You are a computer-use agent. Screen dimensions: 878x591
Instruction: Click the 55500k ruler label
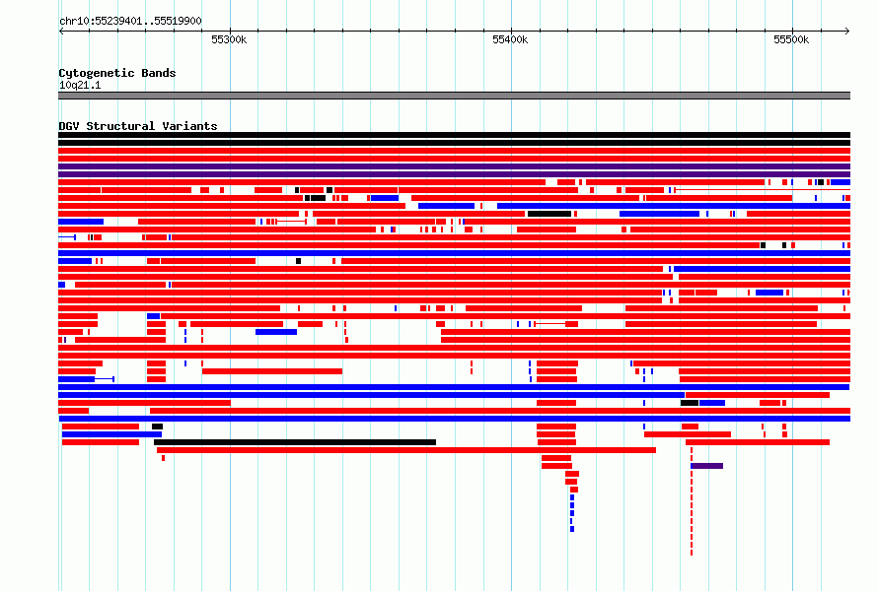(790, 39)
